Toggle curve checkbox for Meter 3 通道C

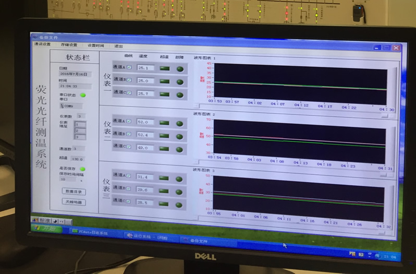pyautogui.click(x=129, y=202)
